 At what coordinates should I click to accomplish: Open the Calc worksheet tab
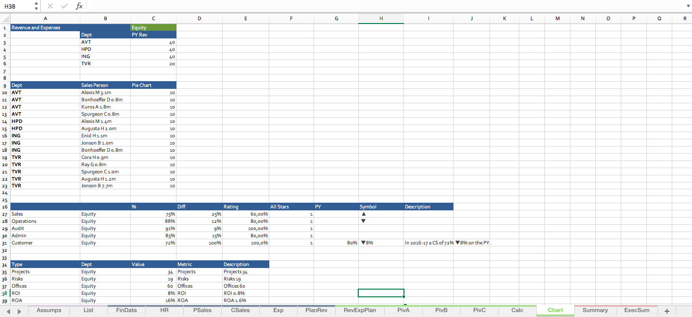tap(517, 311)
